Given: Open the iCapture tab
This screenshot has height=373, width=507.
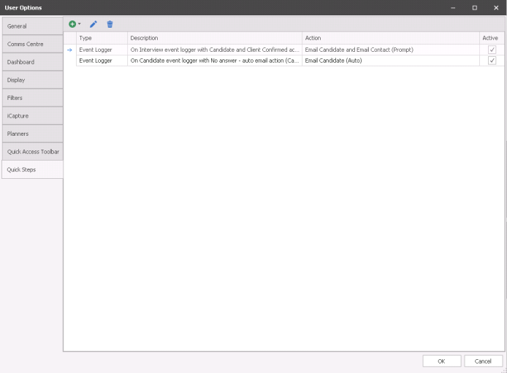Looking at the screenshot, I should (31, 115).
